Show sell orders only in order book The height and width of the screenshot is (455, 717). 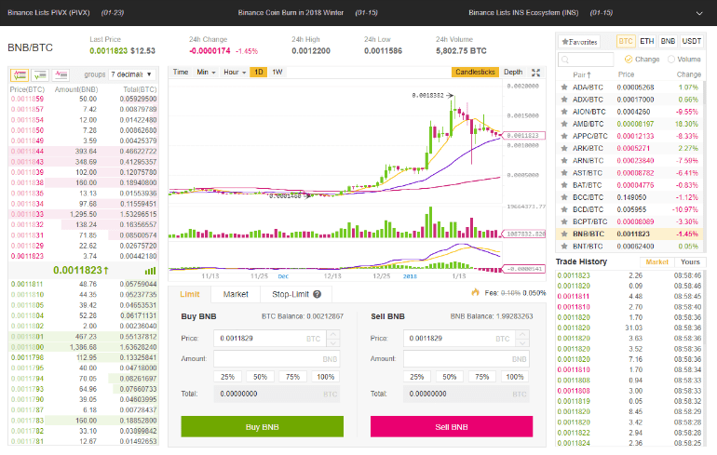tap(61, 74)
